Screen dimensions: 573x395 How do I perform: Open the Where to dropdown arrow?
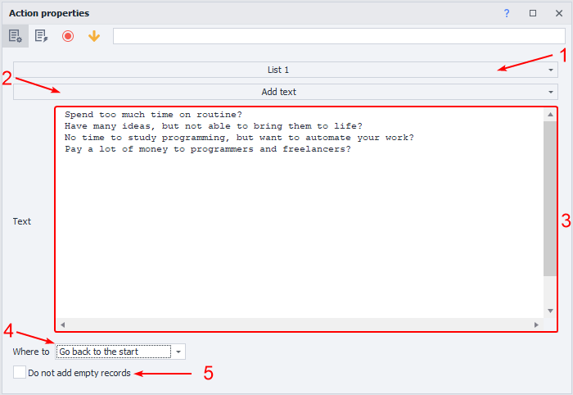178,352
